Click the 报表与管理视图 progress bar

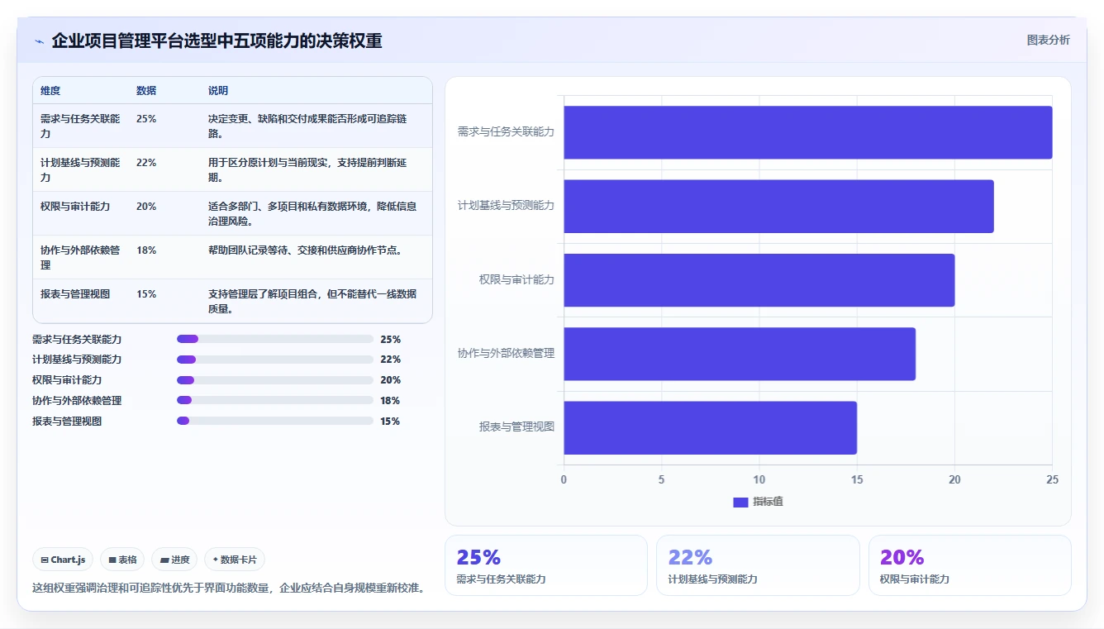275,421
